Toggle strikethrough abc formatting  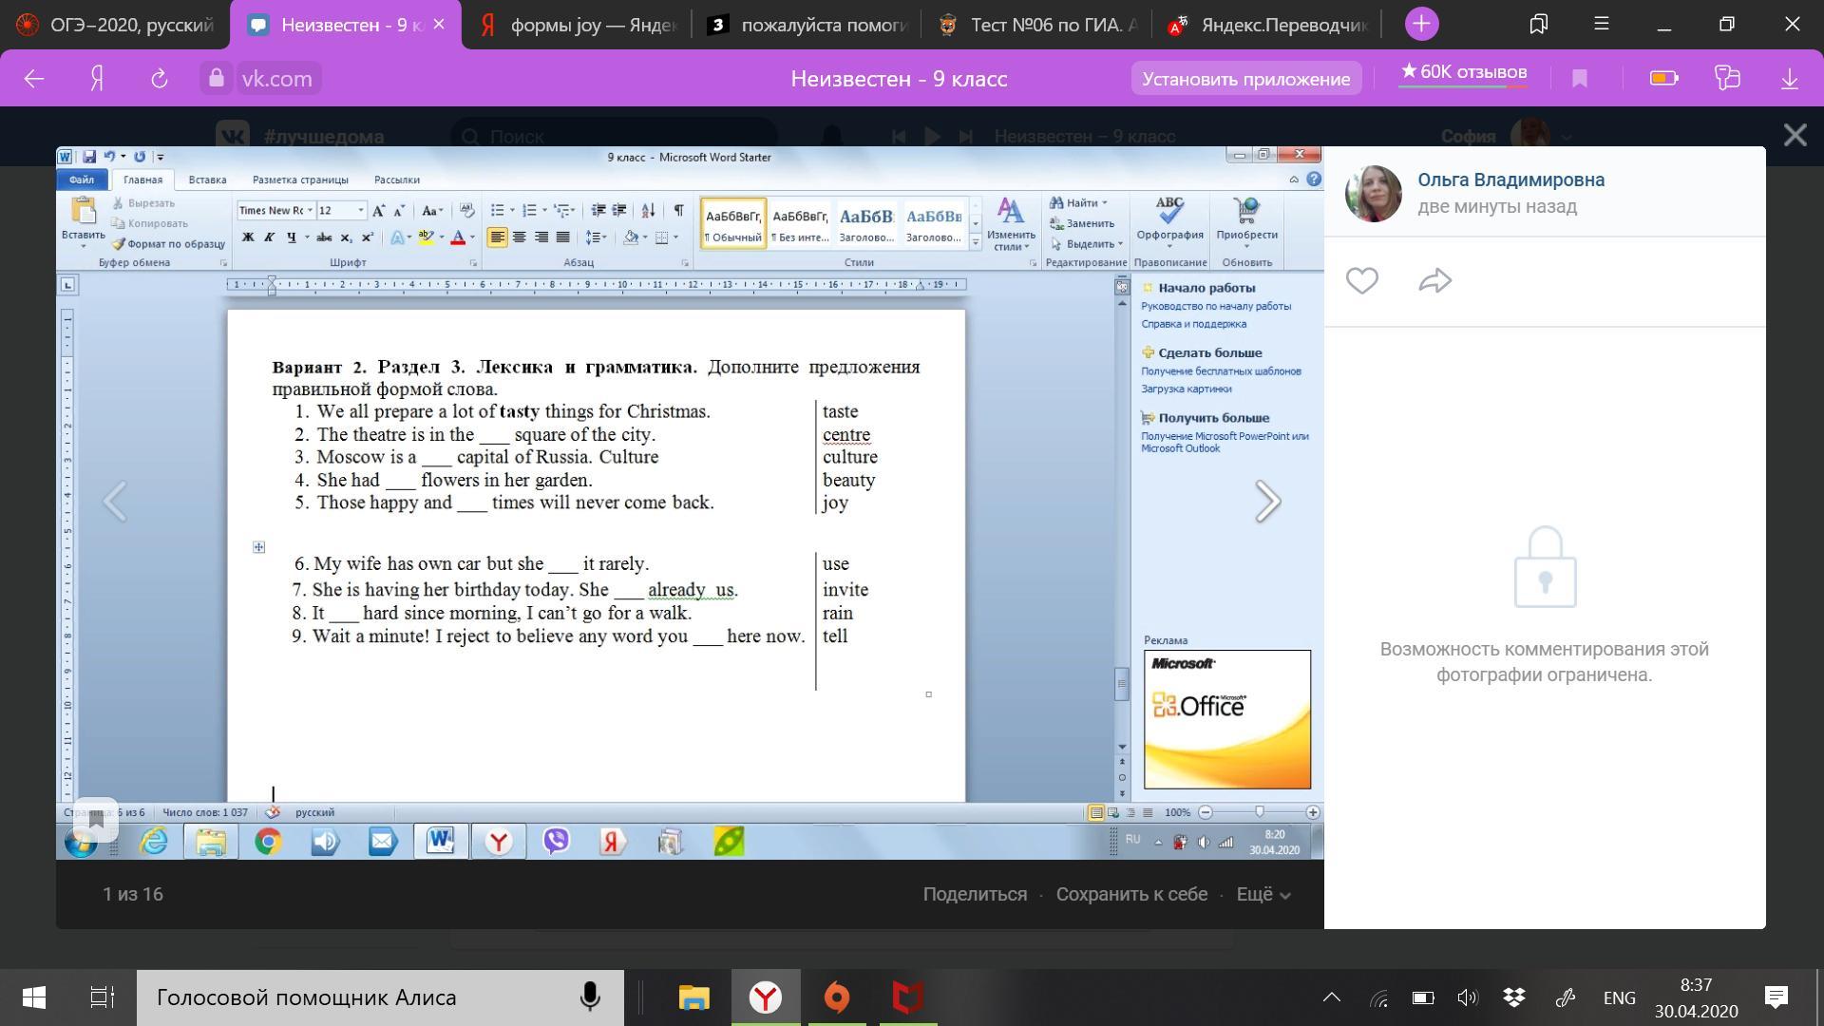click(324, 237)
